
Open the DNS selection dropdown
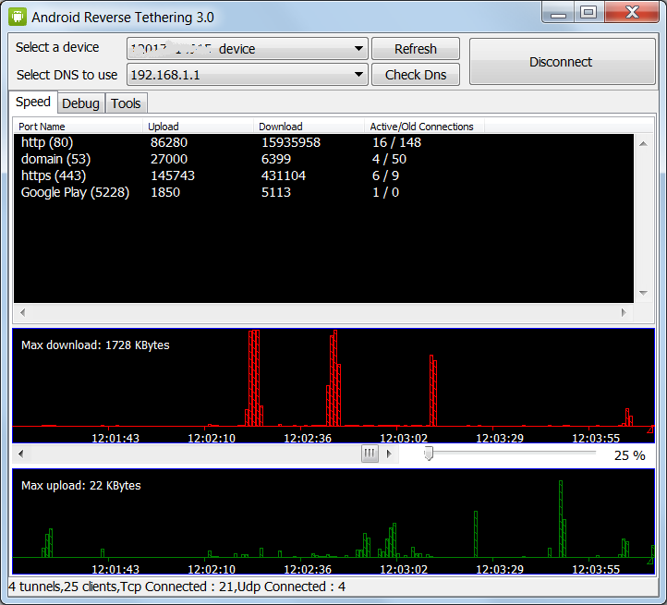248,75
